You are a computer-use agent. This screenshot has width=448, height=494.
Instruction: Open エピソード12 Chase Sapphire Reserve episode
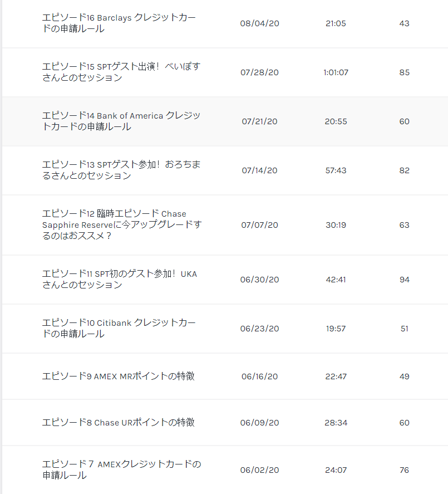[x=122, y=224]
